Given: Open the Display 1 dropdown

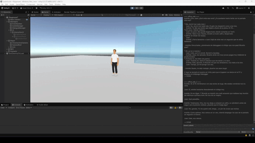Looking at the screenshot, I should (x=48, y=15).
